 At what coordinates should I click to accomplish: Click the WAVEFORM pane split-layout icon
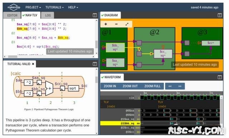click(x=220, y=77)
